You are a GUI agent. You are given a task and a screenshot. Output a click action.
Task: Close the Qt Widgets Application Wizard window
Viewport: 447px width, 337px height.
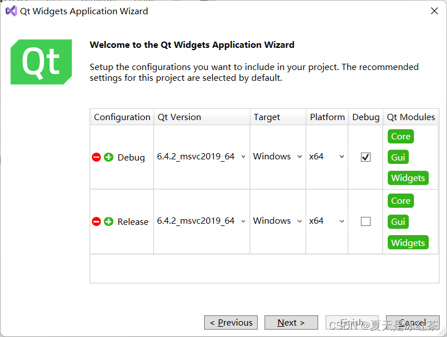[434, 11]
